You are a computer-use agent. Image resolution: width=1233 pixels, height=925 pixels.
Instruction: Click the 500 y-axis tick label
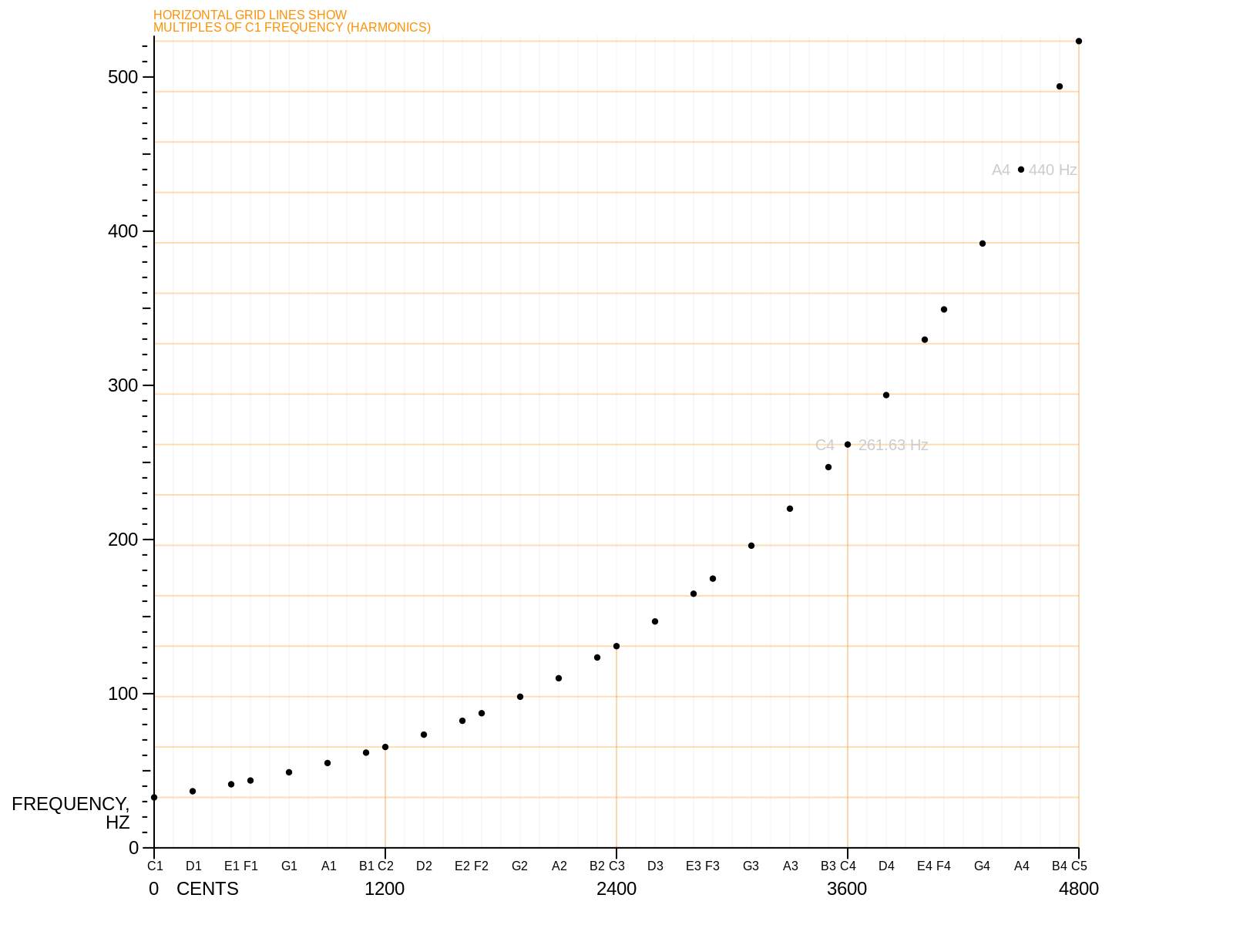(123, 77)
